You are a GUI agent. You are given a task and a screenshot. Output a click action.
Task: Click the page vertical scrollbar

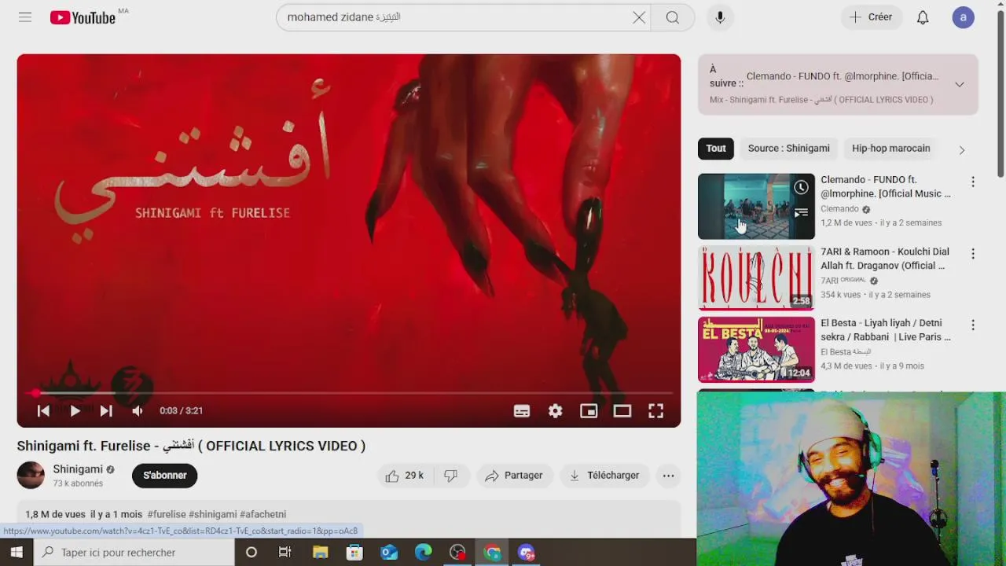click(1000, 94)
